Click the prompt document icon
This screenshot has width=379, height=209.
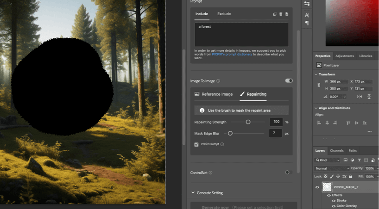tap(287, 14)
